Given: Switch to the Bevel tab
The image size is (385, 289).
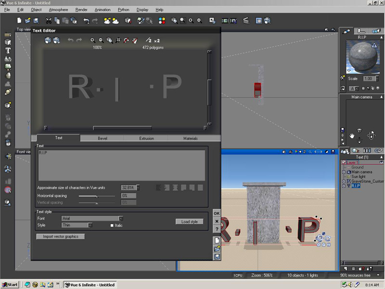Looking at the screenshot, I should tap(103, 138).
